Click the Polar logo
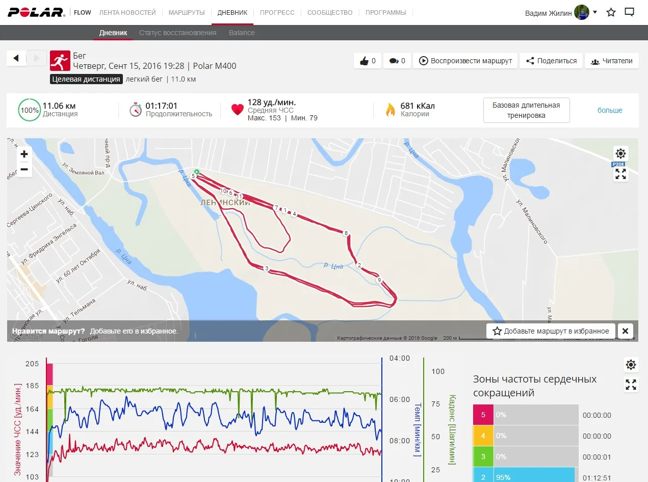 [x=36, y=12]
